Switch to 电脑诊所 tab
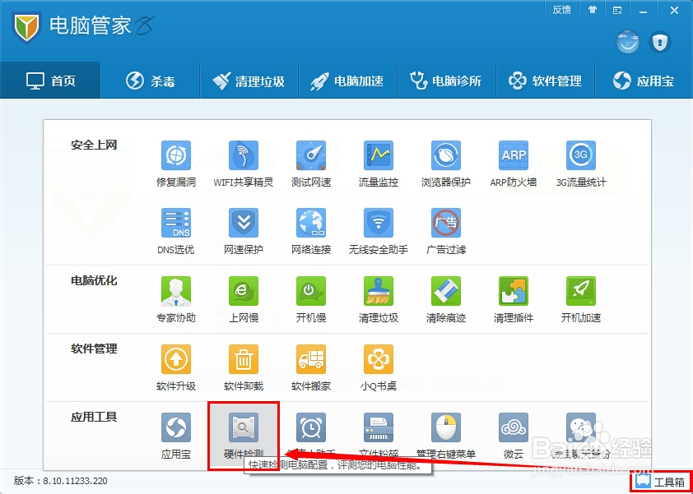Image resolution: width=693 pixels, height=494 pixels. [x=446, y=81]
